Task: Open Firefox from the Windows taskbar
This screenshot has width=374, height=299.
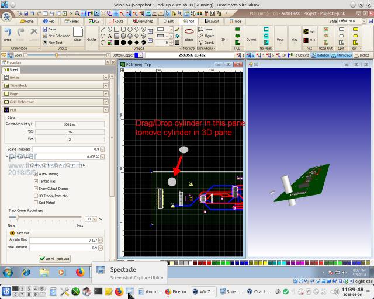Action: tap(80, 272)
